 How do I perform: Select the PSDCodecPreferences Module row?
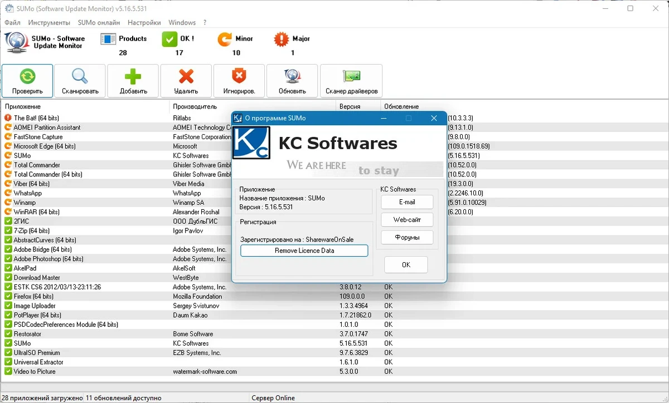point(334,325)
